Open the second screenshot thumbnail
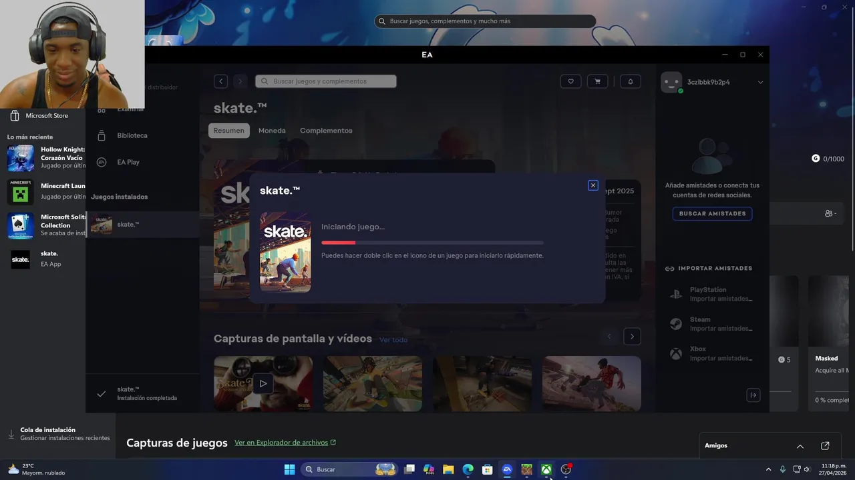The image size is (855, 480). [x=373, y=383]
